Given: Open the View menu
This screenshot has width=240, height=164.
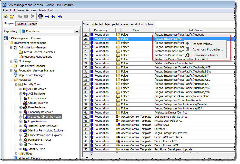Looking at the screenshot, I should 21,10.
